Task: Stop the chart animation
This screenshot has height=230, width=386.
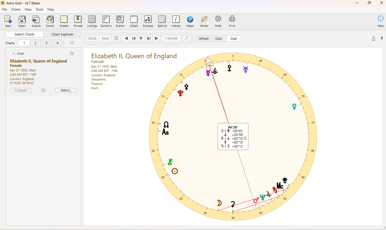Action: pos(141,38)
